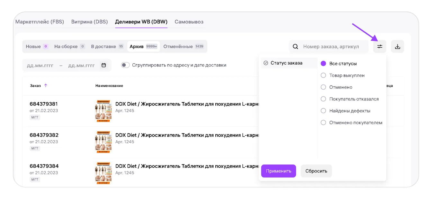Open the Деливери WB (DBW) tab

pyautogui.click(x=141, y=22)
